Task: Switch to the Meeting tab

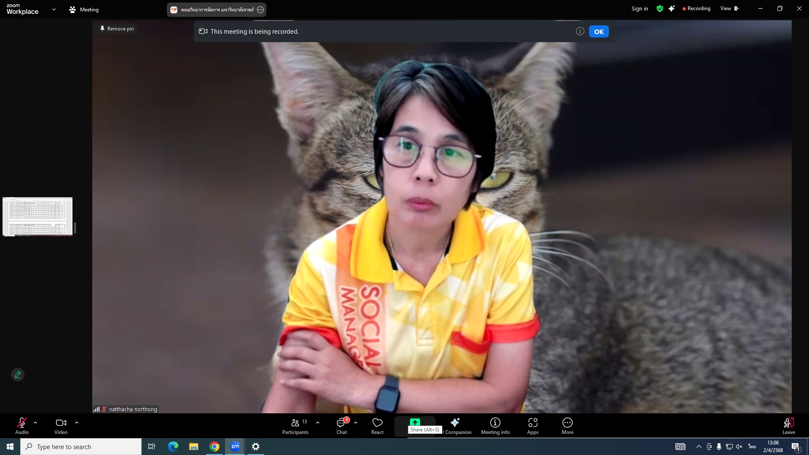Action: click(x=84, y=9)
